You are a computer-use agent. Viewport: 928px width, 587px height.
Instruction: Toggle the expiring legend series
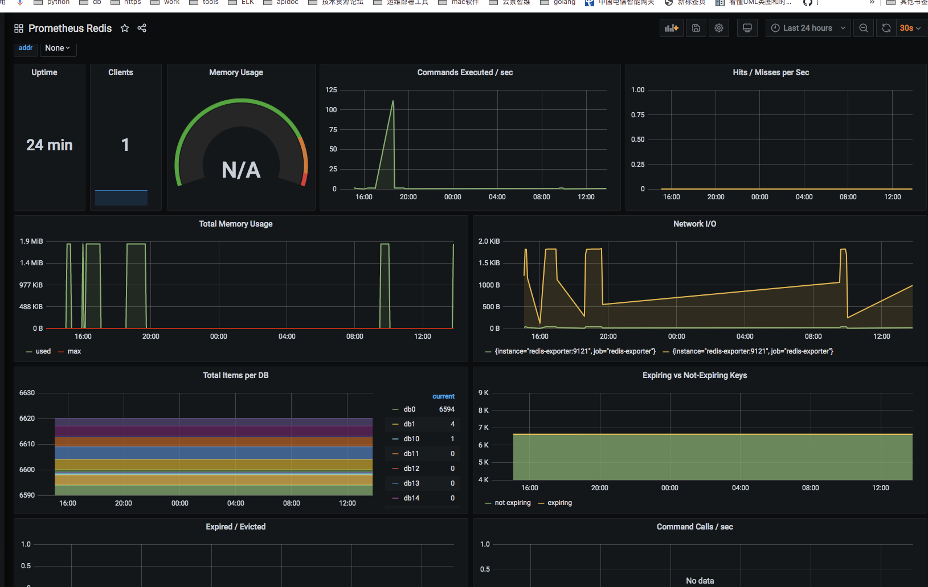559,503
